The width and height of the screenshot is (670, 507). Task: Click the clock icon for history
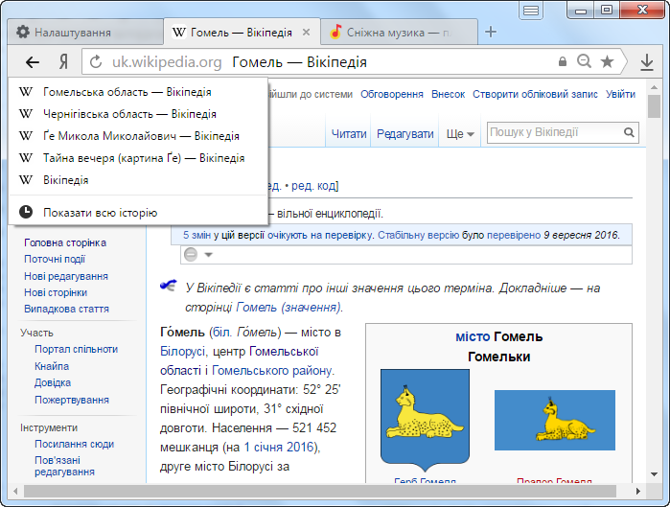coord(26,212)
